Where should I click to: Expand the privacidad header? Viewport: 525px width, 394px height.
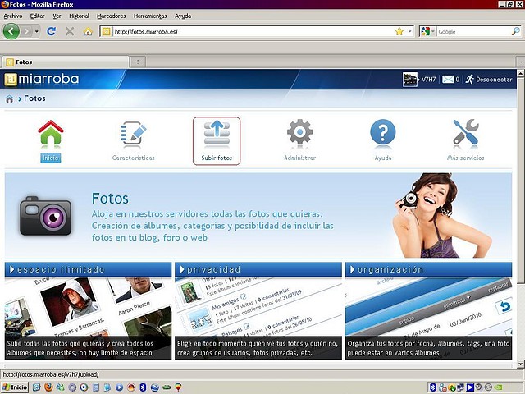tap(258, 269)
